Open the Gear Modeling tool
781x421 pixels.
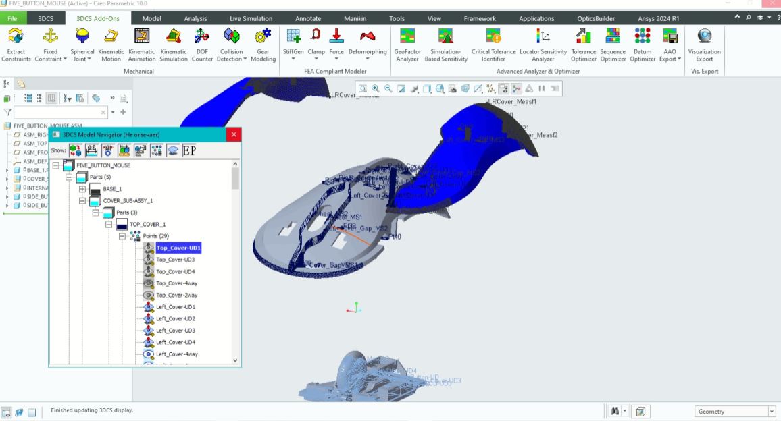tap(263, 40)
